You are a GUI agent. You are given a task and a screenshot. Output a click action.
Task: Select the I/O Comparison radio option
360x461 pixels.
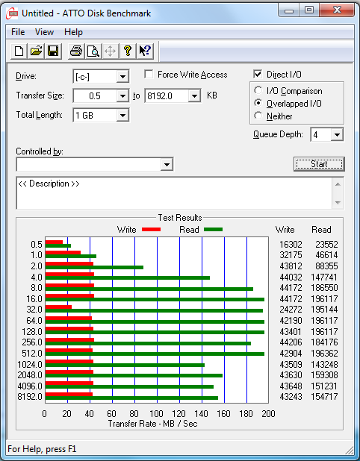click(x=258, y=90)
